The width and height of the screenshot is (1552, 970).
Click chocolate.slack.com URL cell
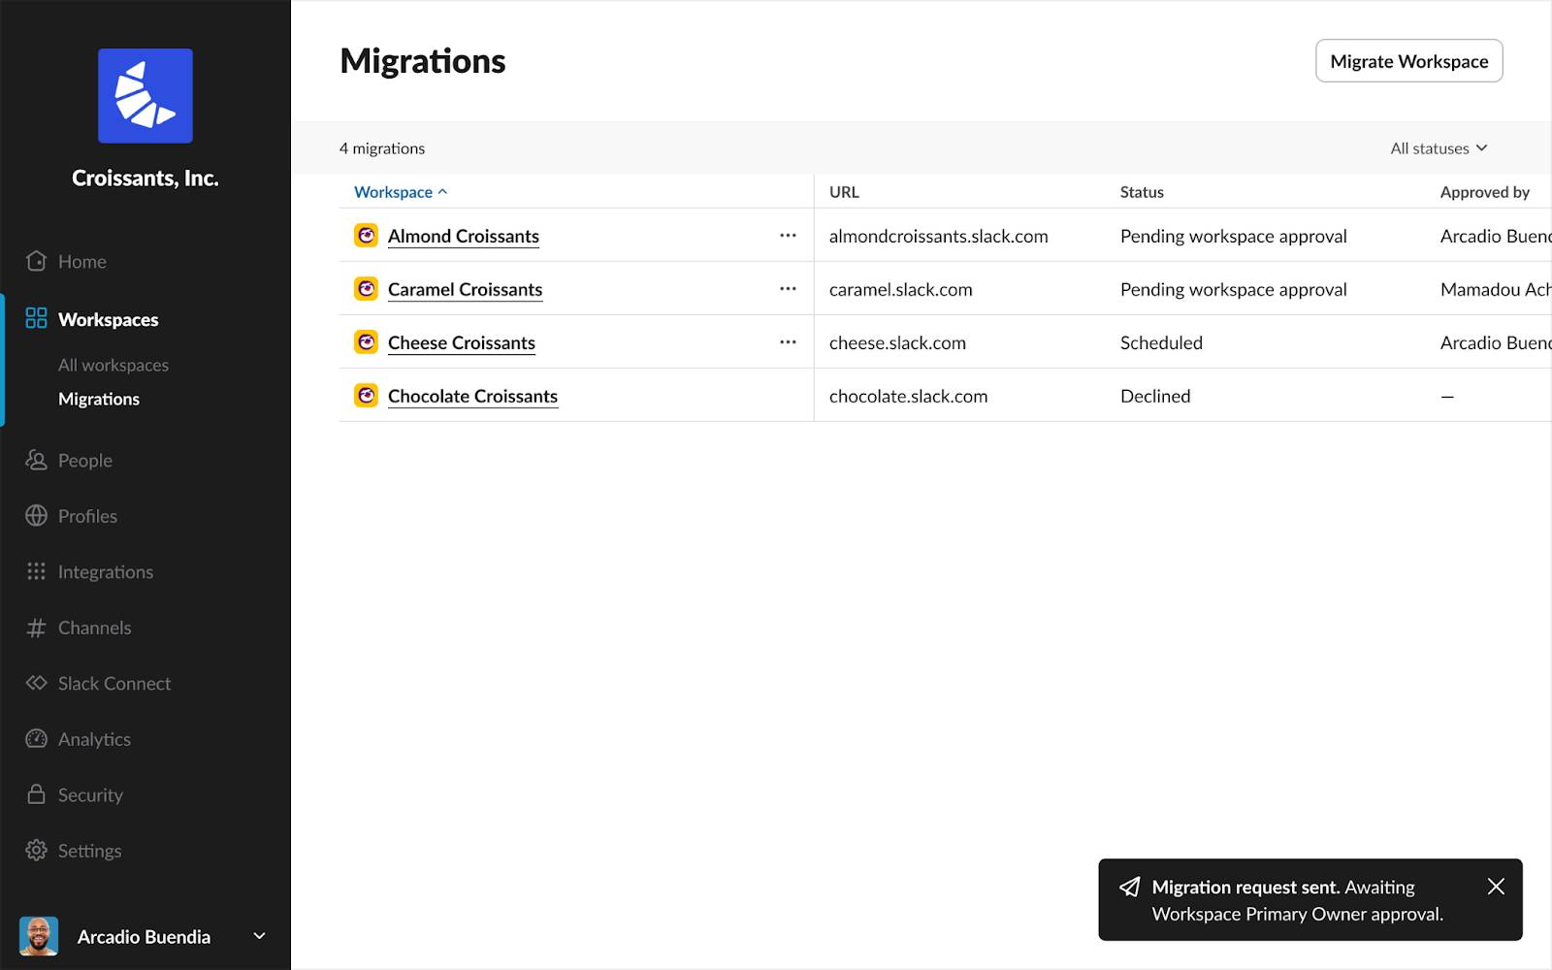[x=909, y=396]
